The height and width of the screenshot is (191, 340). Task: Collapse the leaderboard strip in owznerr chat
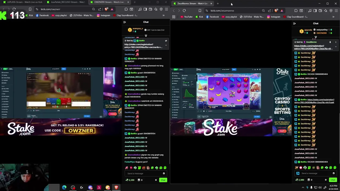(x=146, y=36)
